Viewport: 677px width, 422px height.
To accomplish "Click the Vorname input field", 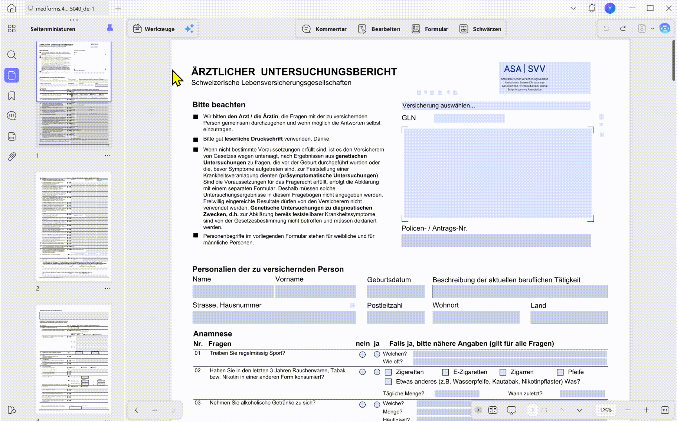I will pyautogui.click(x=316, y=292).
